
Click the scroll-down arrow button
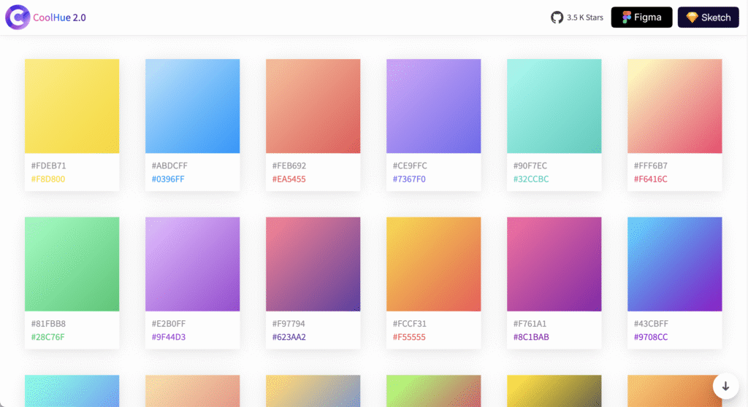coord(725,386)
